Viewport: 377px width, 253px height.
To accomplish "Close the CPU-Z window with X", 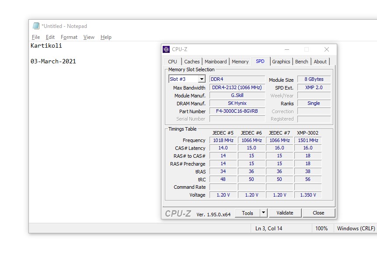I will [x=326, y=49].
